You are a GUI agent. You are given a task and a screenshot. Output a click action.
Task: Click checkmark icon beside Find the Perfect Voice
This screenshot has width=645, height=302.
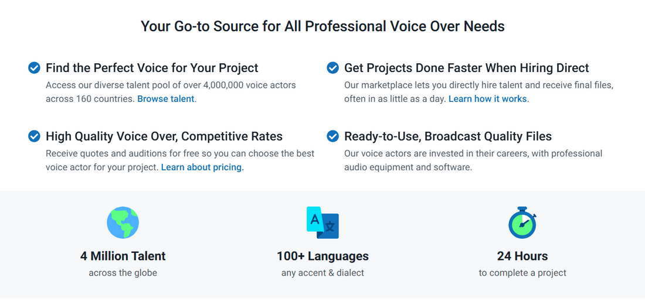[35, 68]
